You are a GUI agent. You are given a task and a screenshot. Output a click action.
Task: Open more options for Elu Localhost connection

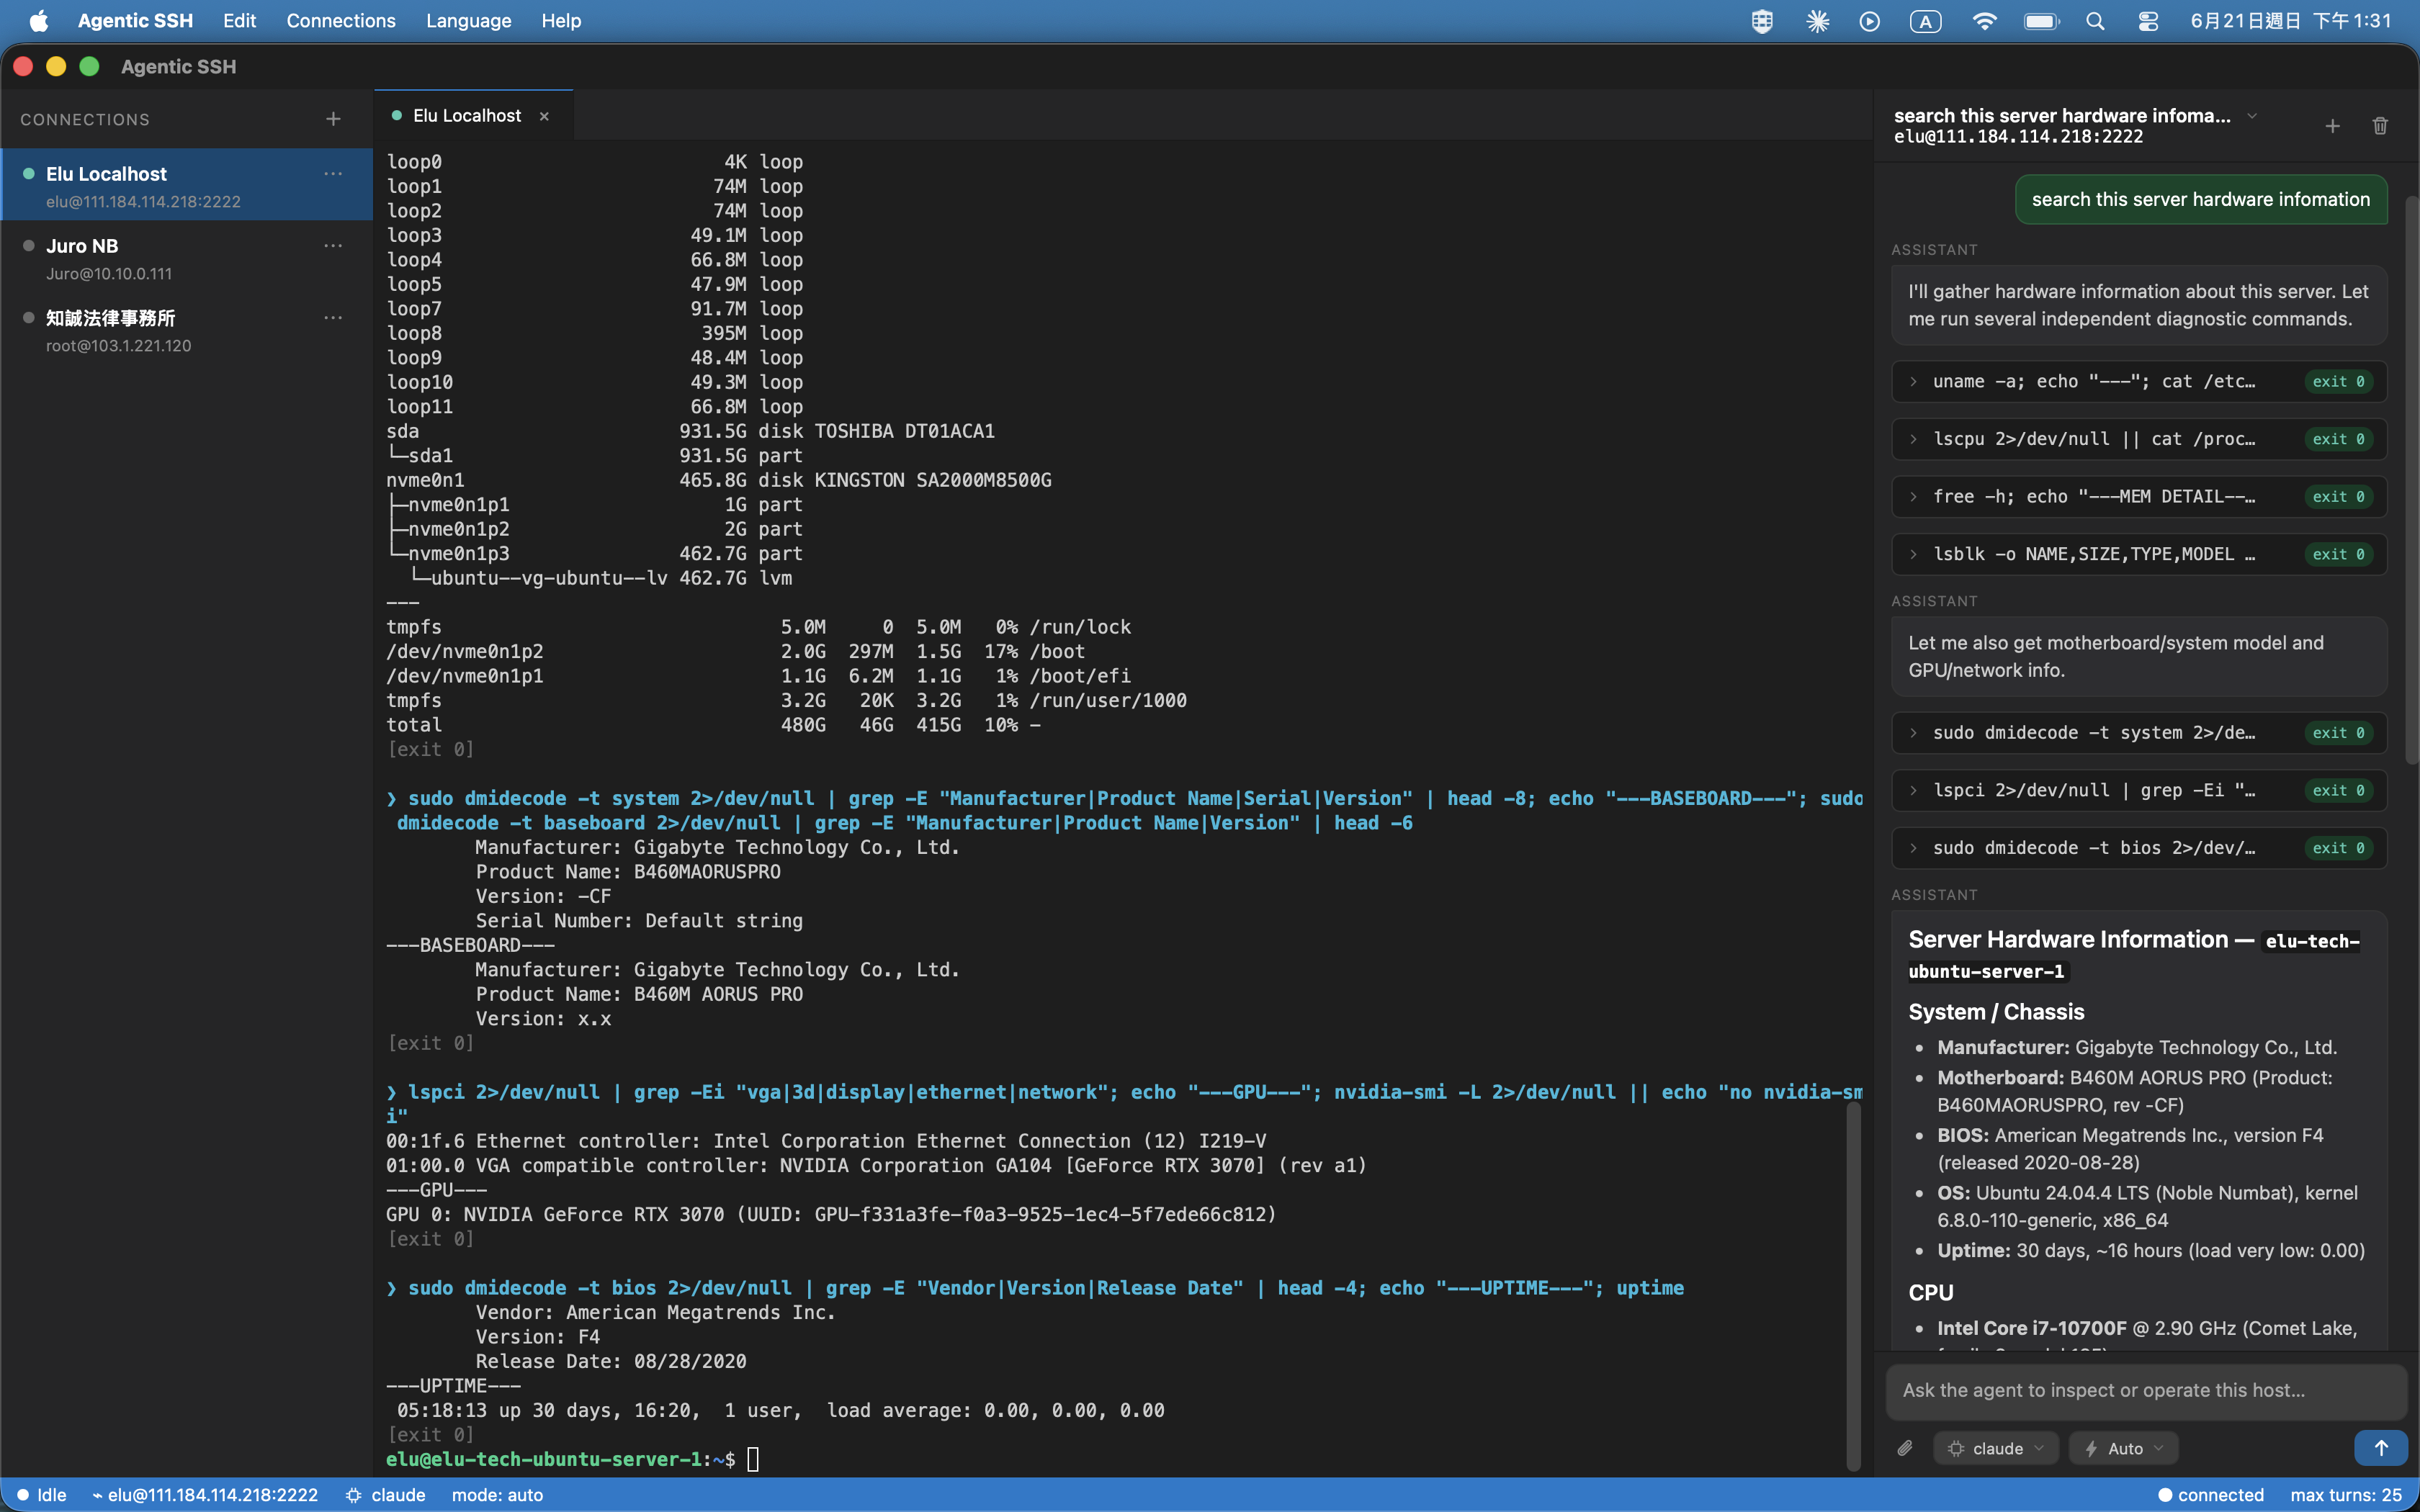333,174
